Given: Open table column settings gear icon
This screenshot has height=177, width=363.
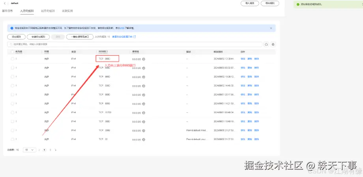Looking at the screenshot, I should 273,44.
